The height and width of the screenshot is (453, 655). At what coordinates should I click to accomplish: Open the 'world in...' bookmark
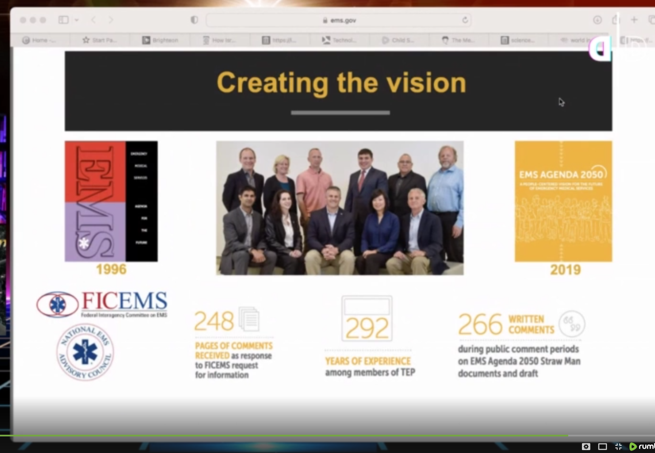(x=576, y=40)
